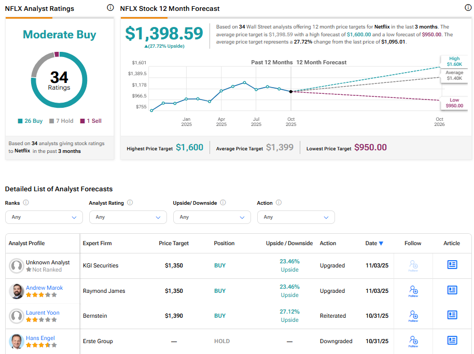
Task: Open Andrew Marok's analyst profile
Action: point(44,288)
